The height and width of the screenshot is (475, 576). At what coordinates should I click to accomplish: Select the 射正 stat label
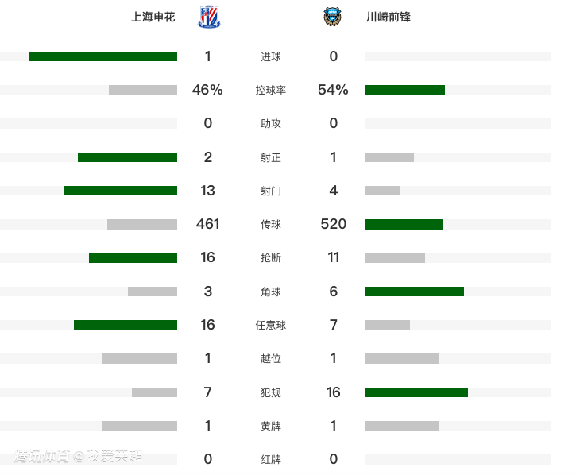pyautogui.click(x=271, y=157)
